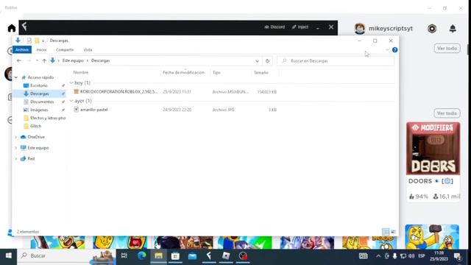Screen dimensions: 471x265
Task: Refresh the Descargas folder
Action: point(267,61)
